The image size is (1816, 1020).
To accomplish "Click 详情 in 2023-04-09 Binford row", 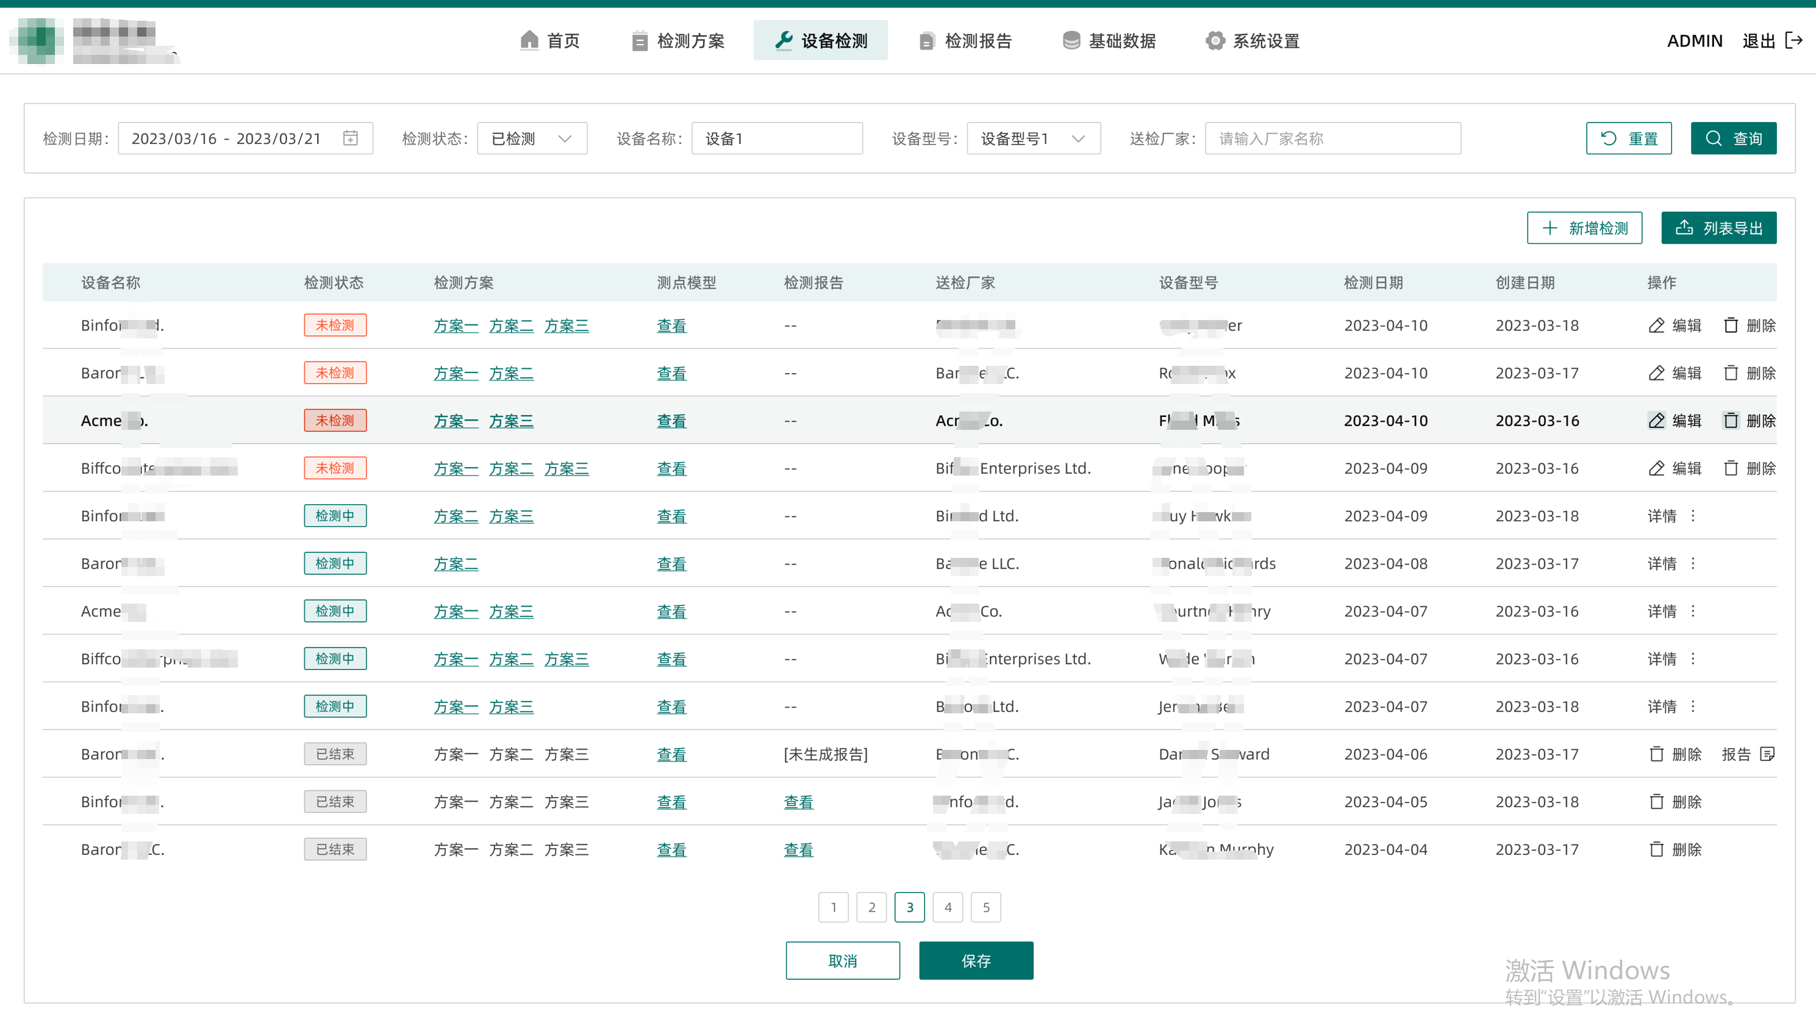I will tap(1662, 516).
